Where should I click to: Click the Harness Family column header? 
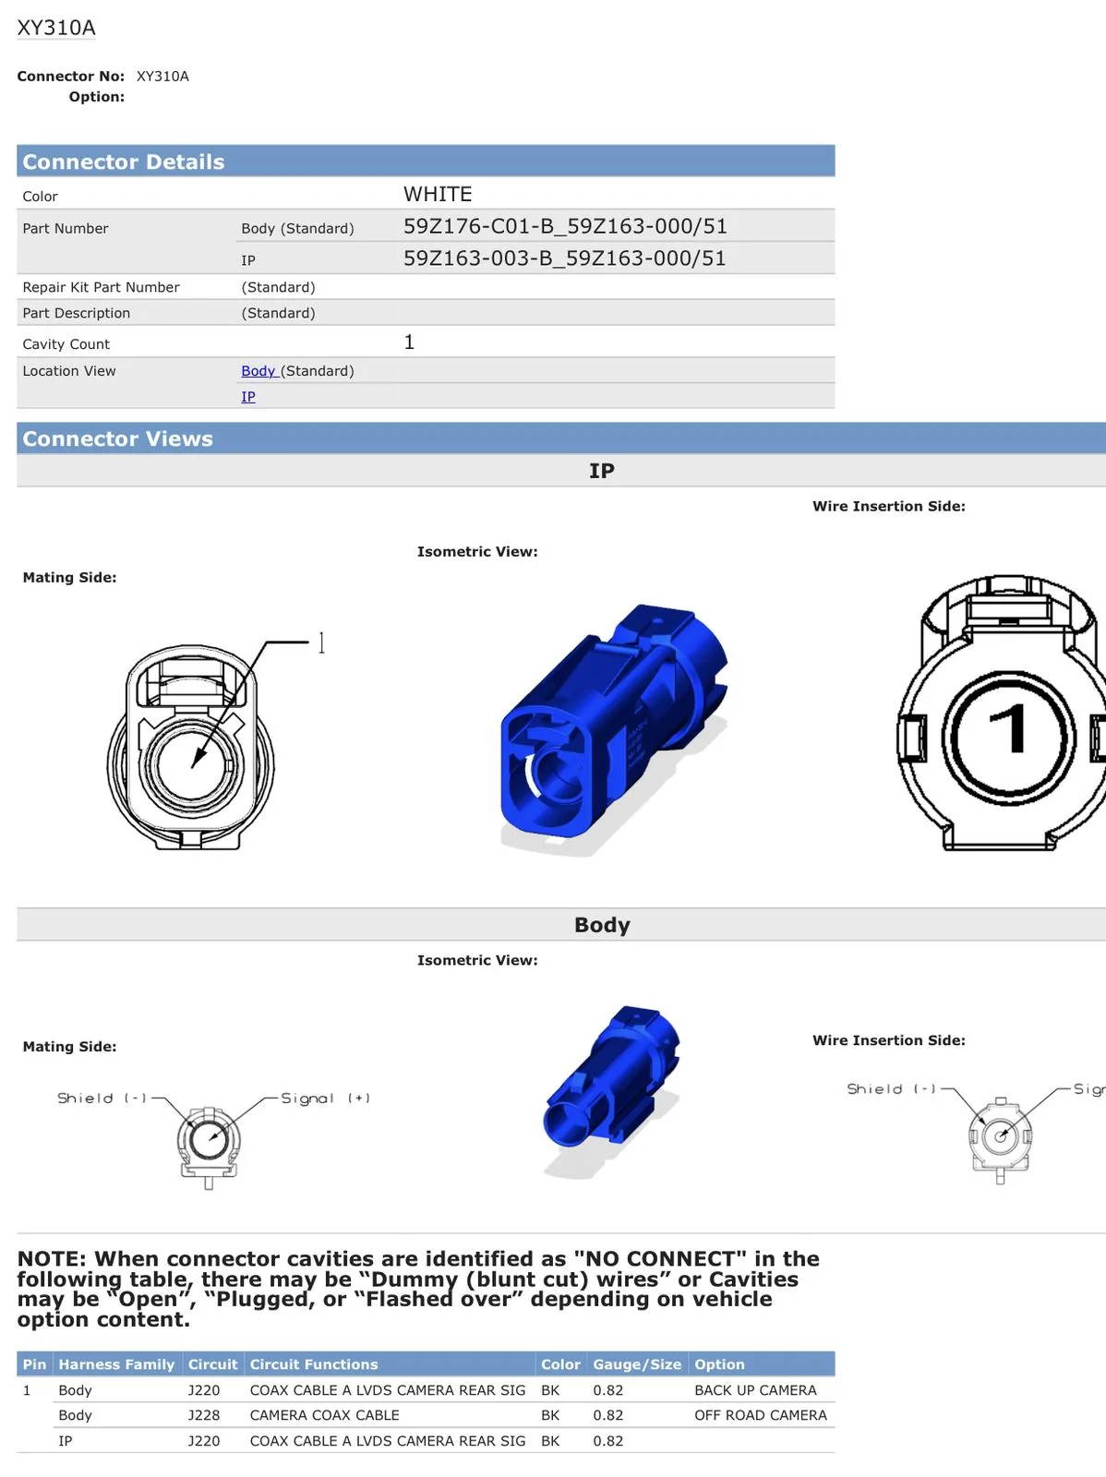point(116,1364)
